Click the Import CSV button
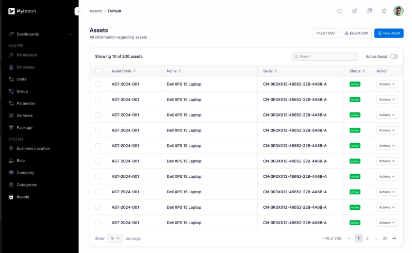Viewport: 412px width, 253px height. (x=325, y=33)
